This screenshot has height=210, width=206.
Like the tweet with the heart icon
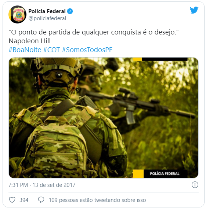click(x=12, y=200)
